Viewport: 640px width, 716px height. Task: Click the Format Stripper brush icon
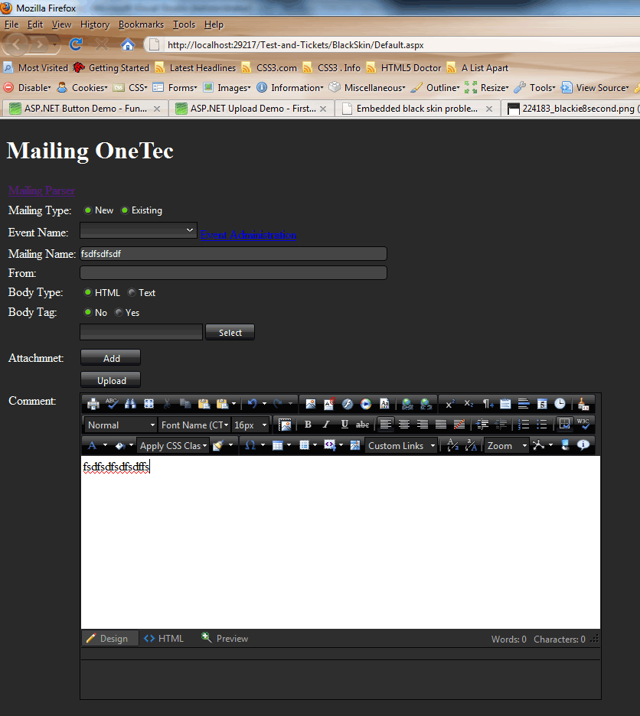coord(583,404)
